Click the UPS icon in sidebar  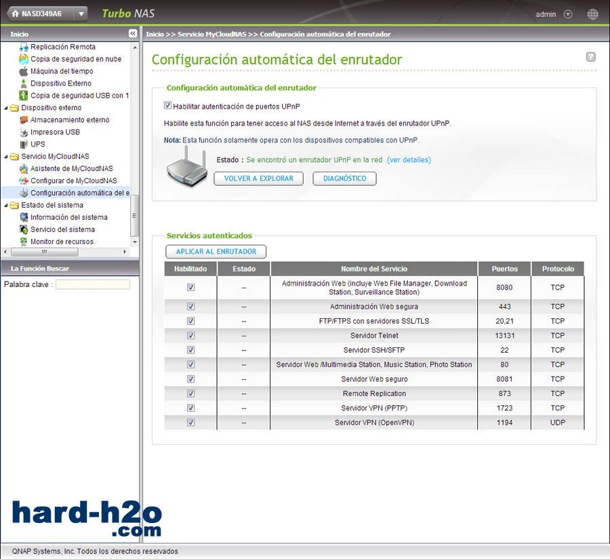tap(24, 144)
